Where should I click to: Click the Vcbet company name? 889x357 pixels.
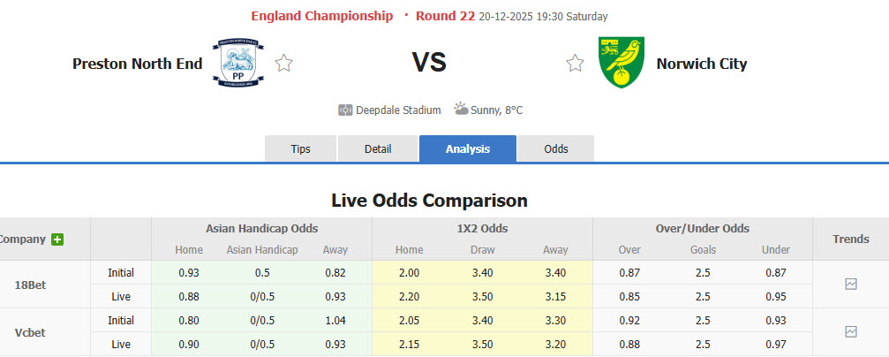[31, 331]
